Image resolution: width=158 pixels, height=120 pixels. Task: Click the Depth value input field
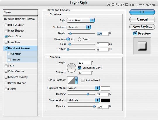pos(102,34)
